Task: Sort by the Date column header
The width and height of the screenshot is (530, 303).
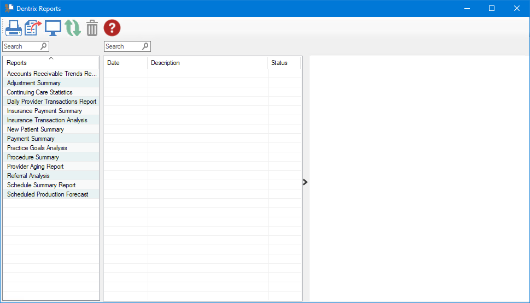Action: pyautogui.click(x=125, y=63)
